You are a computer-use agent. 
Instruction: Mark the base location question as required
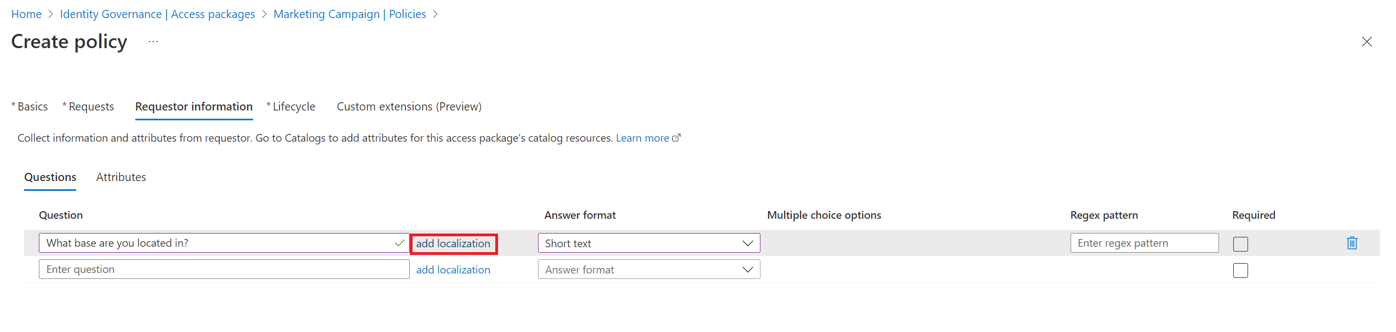1240,244
